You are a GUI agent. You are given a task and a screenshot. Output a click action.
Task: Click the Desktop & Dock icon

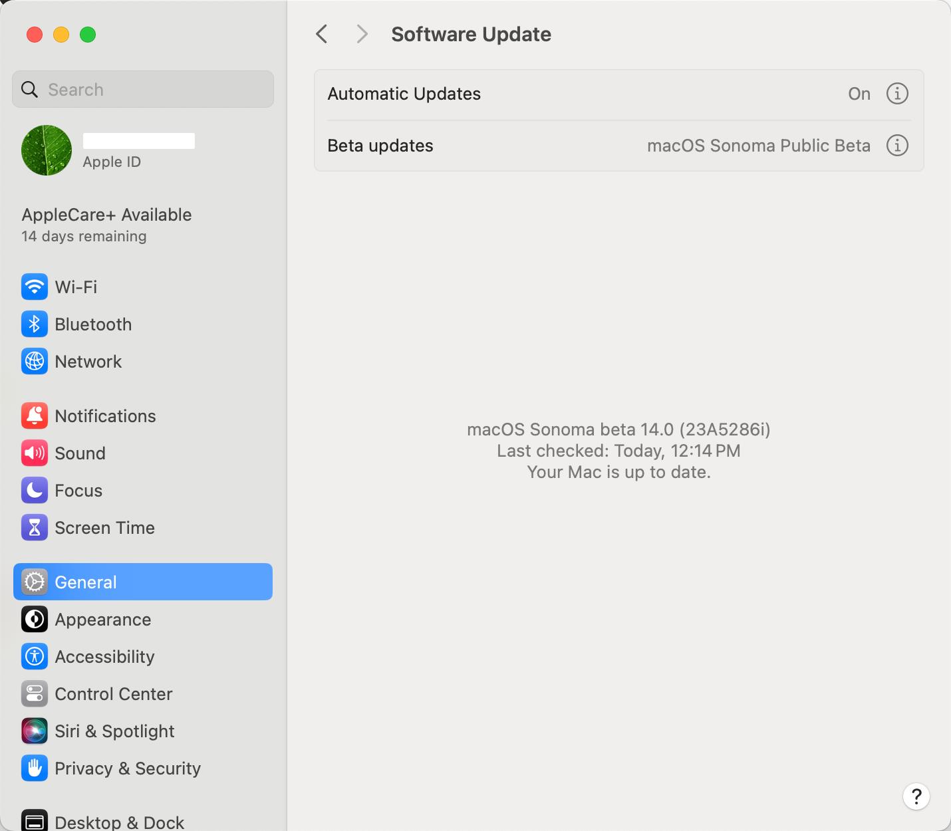(x=35, y=820)
